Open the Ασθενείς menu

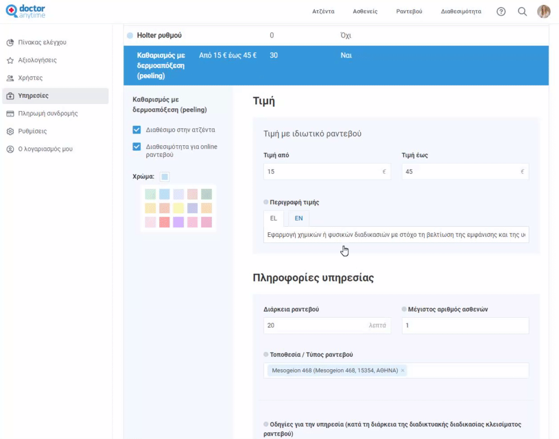tap(365, 11)
